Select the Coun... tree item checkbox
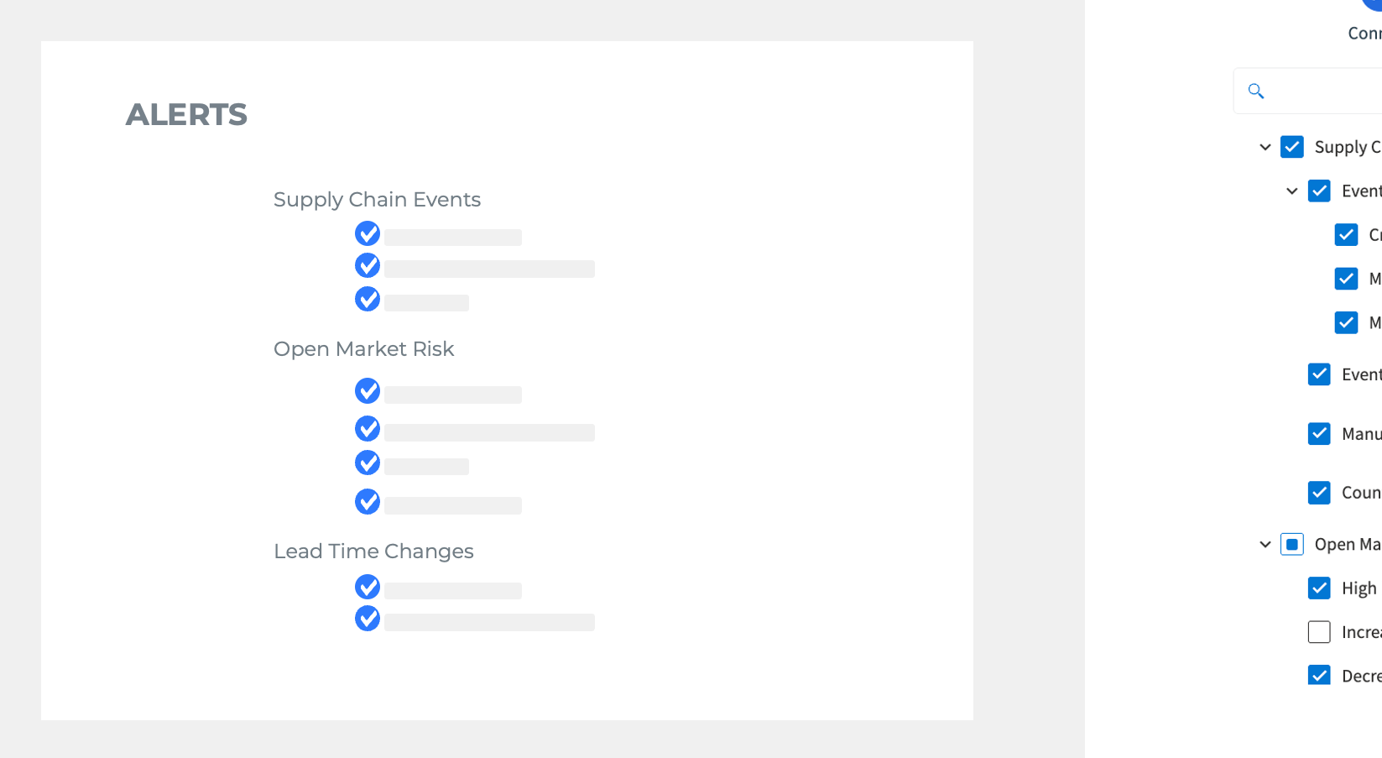The width and height of the screenshot is (1382, 758). click(x=1319, y=493)
